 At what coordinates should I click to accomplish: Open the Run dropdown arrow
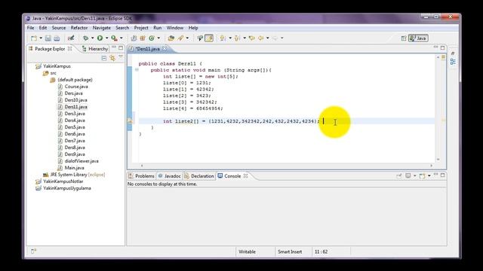(x=106, y=38)
